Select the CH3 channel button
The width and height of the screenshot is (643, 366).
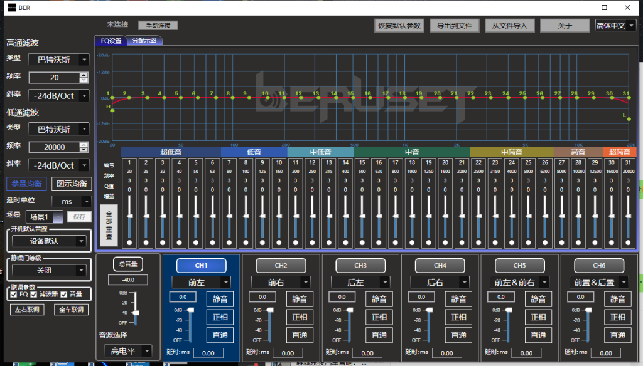360,266
